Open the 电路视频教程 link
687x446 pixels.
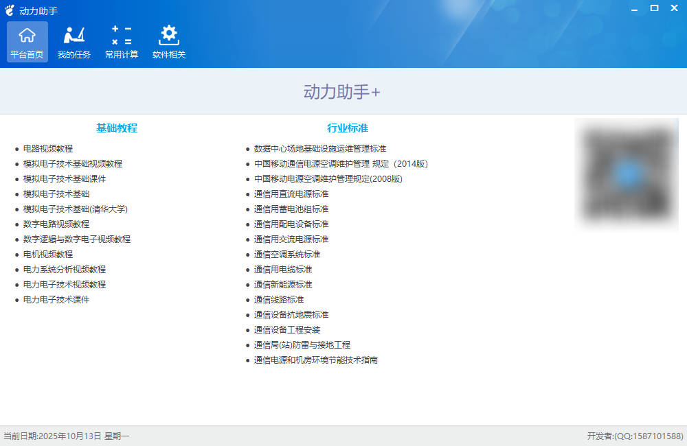pos(48,148)
